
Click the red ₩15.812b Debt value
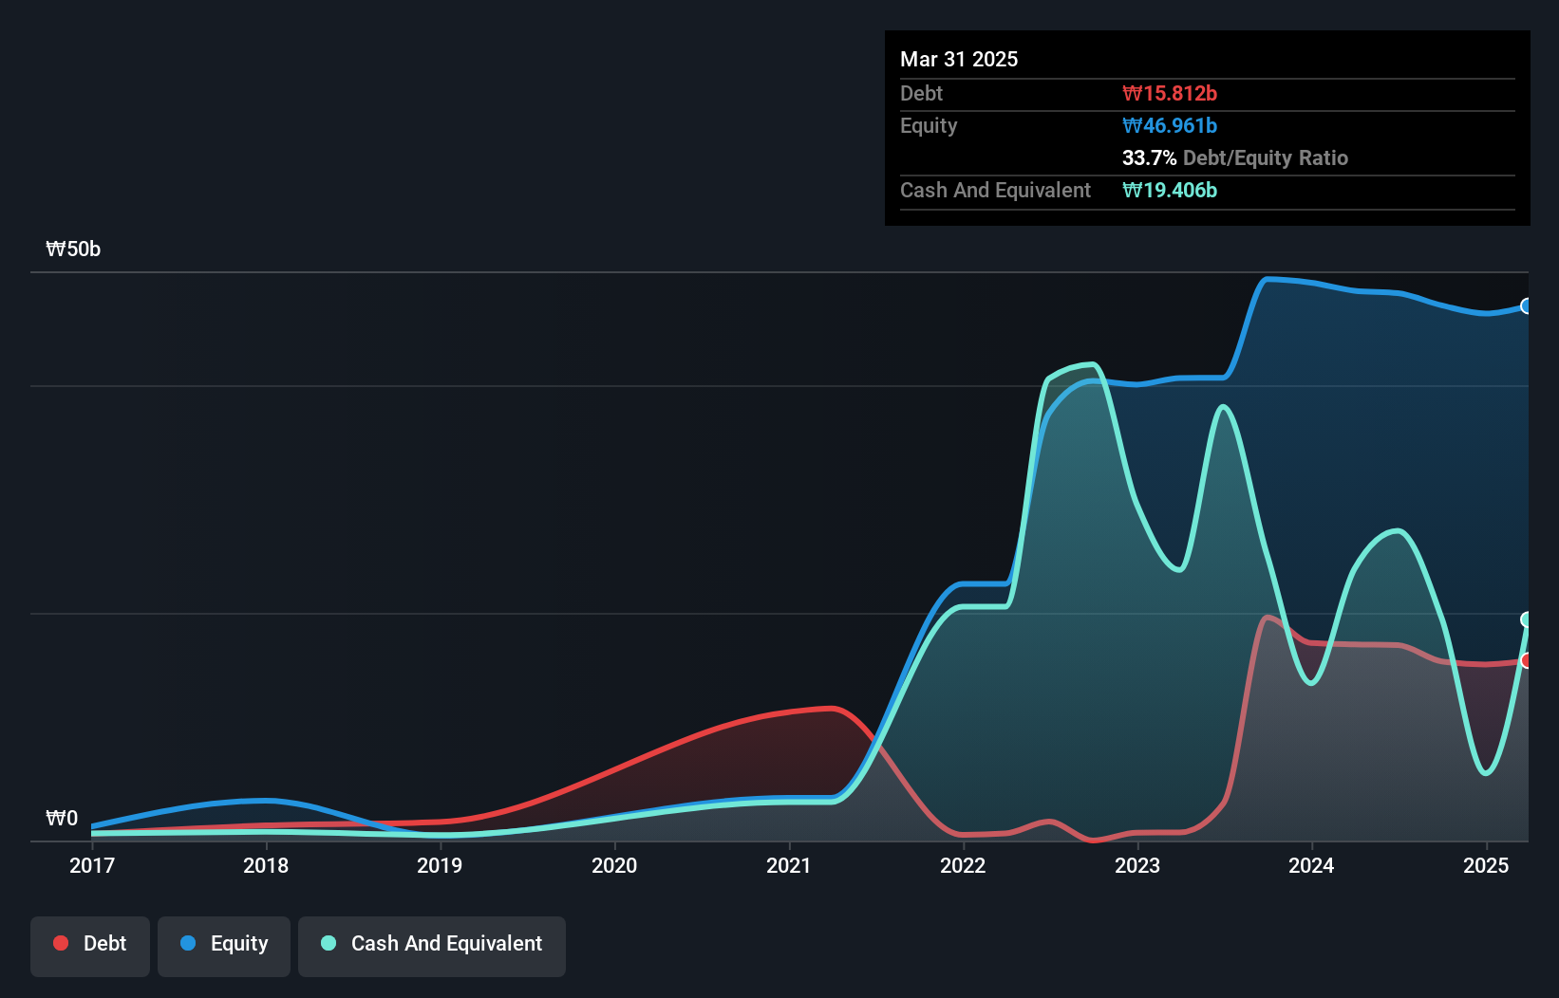(1171, 93)
